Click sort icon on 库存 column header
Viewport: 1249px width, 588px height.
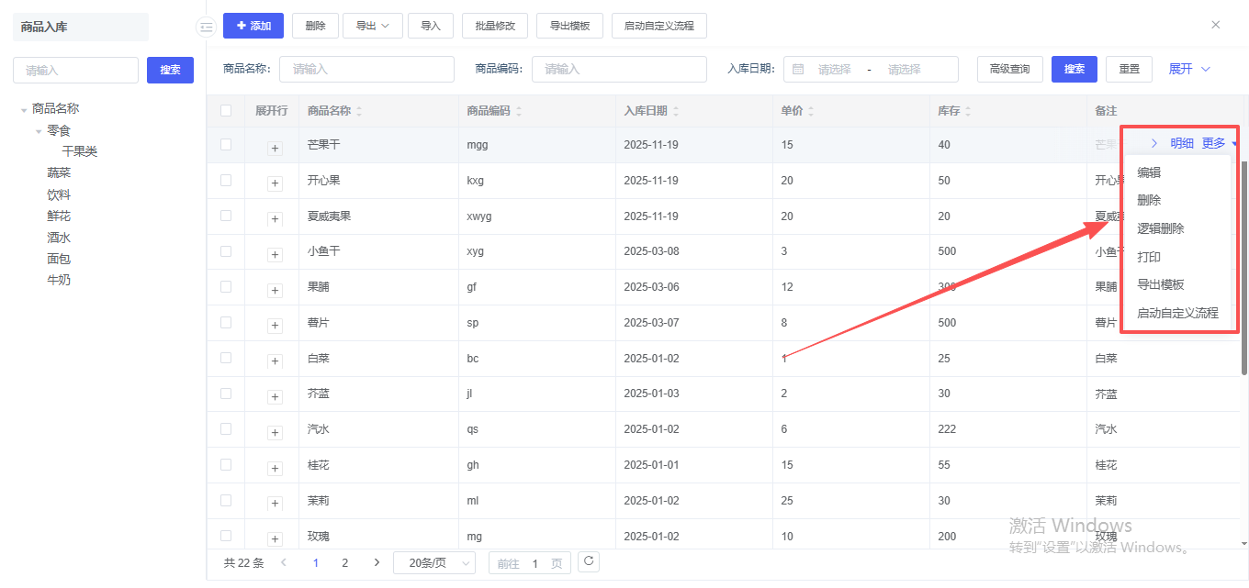[967, 111]
